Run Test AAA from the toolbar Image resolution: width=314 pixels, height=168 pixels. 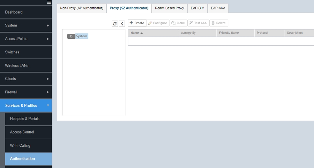point(198,23)
